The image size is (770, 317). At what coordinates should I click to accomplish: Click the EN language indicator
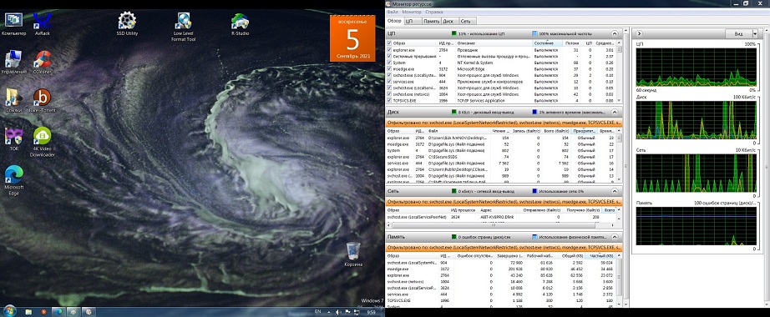(x=317, y=312)
